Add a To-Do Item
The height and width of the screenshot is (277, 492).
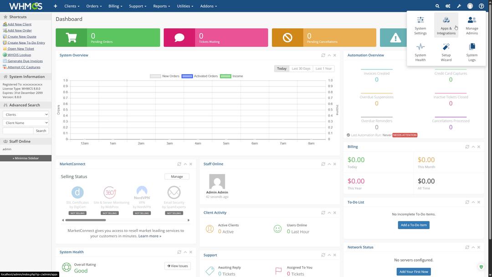pyautogui.click(x=413, y=225)
